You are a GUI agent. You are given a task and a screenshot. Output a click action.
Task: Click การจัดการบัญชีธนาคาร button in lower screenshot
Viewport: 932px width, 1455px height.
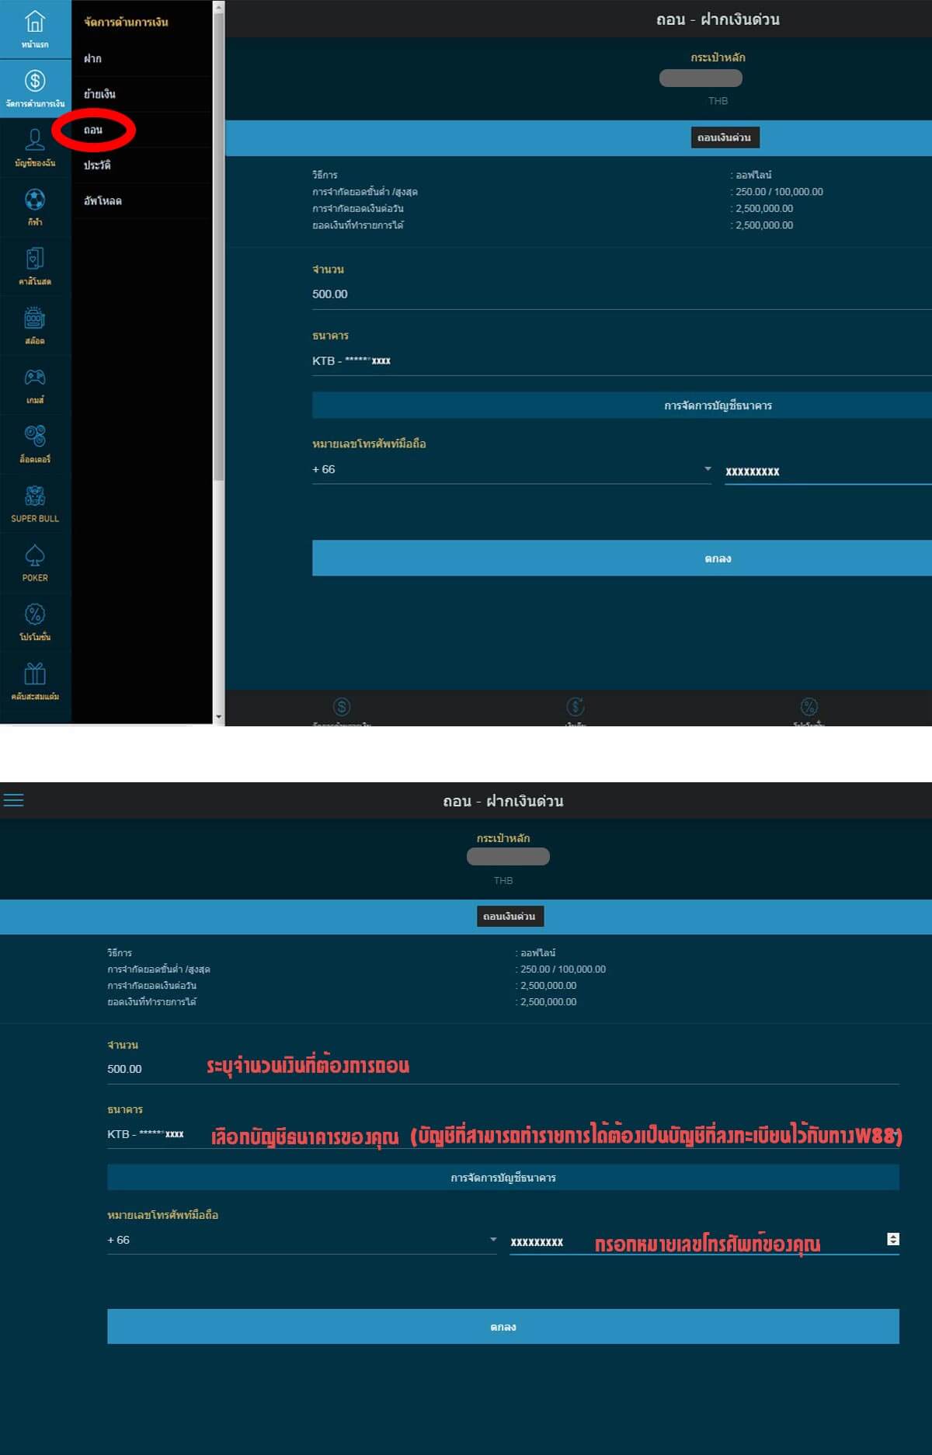pos(503,1178)
